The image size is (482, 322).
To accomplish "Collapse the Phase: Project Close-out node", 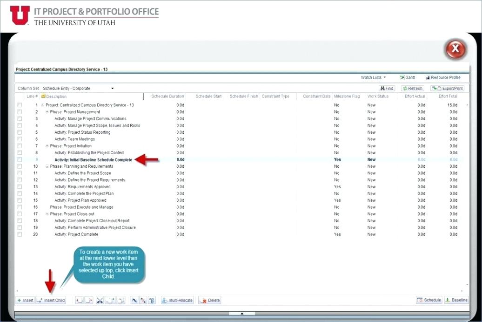I will pos(47,214).
